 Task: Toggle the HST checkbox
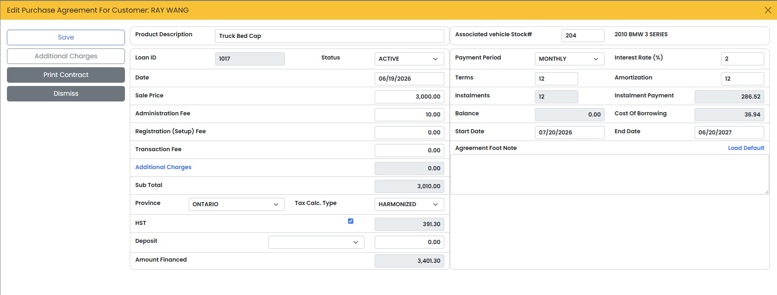[350, 221]
